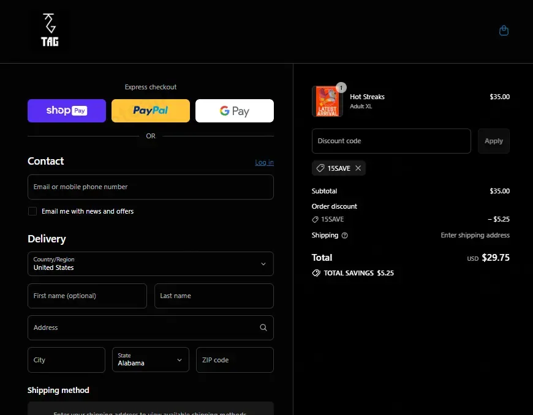Search addresses with the magnifier icon
This screenshot has width=533, height=415.
coord(263,327)
